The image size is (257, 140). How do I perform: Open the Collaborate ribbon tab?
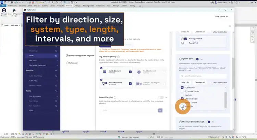100,6
